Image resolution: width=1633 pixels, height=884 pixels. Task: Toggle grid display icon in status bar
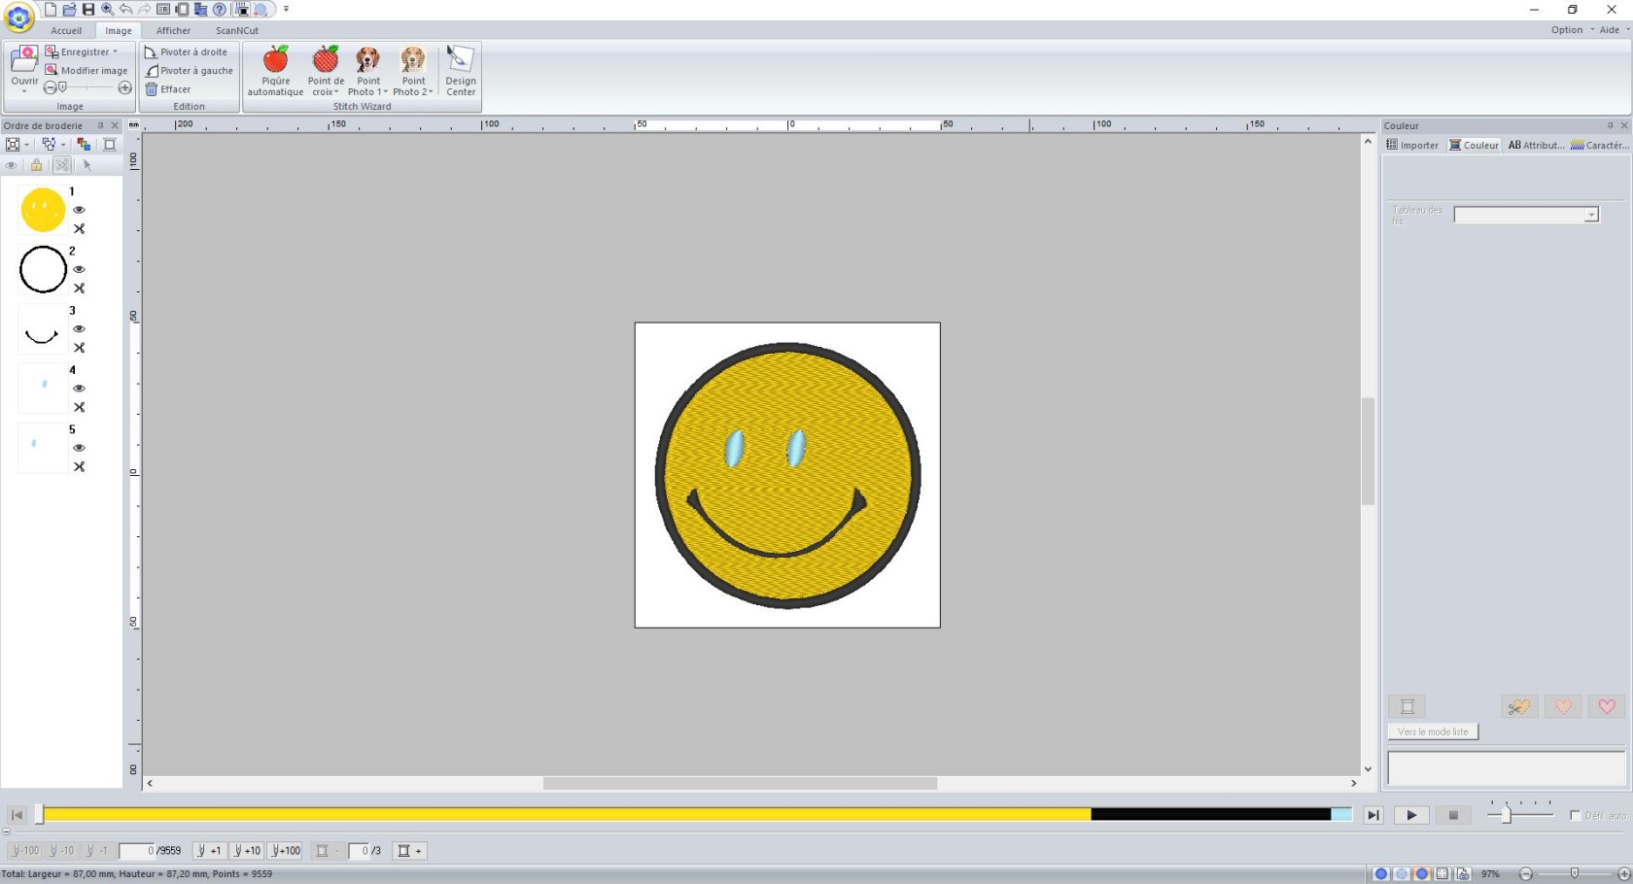coord(1442,874)
